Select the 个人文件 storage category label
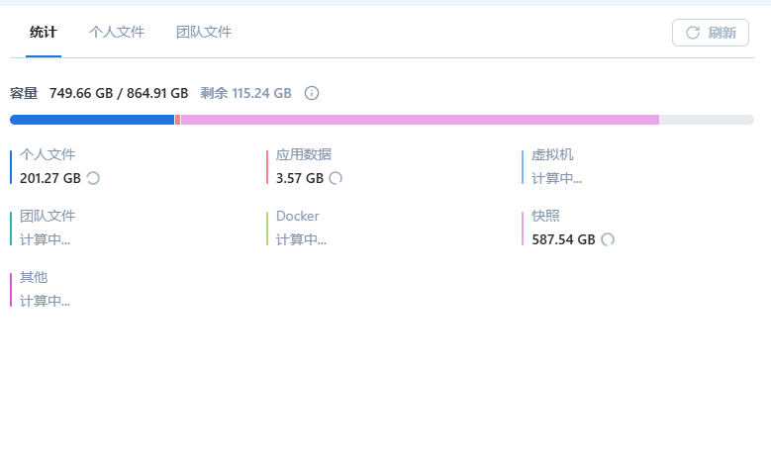 coord(48,154)
